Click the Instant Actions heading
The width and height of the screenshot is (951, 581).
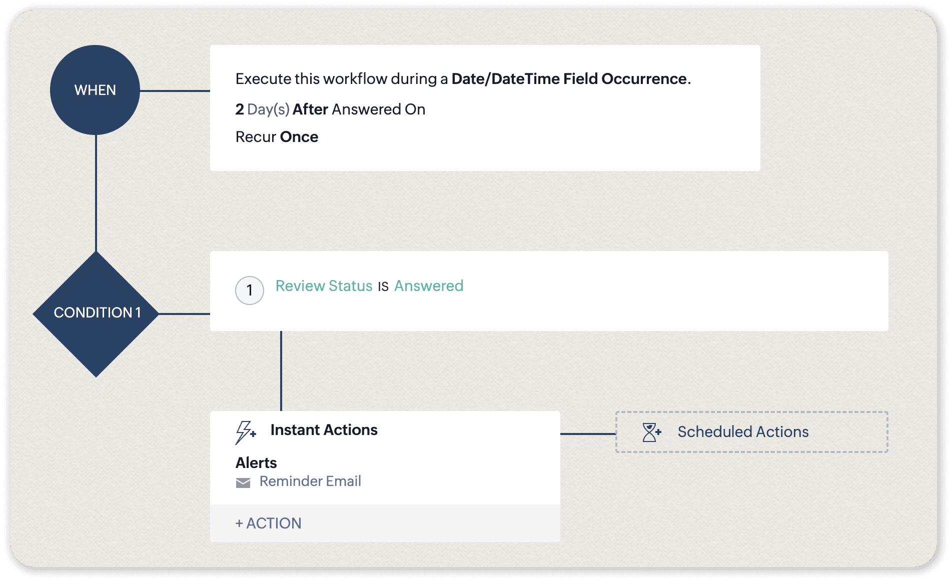324,430
